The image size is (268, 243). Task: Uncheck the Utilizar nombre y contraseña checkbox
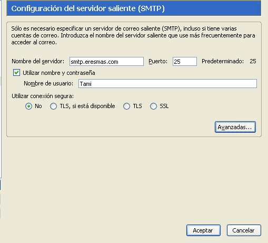click(x=16, y=73)
